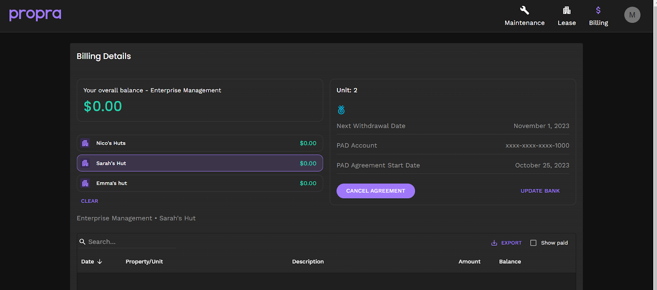Click the November 1, 2023 withdrawal date

click(x=541, y=126)
